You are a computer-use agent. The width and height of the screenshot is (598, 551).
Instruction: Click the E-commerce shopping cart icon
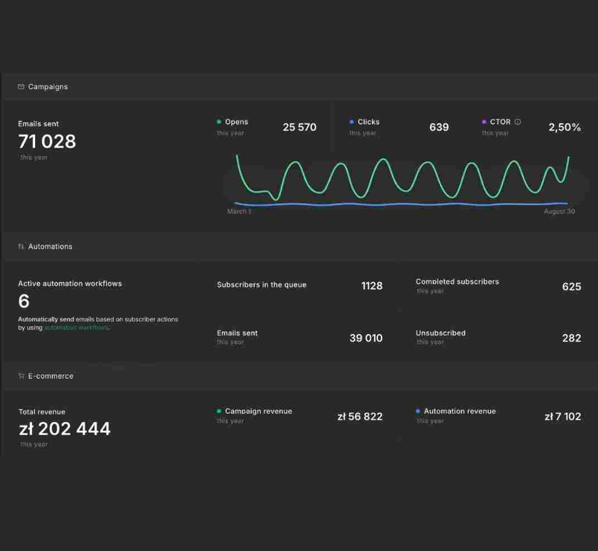[x=21, y=375]
